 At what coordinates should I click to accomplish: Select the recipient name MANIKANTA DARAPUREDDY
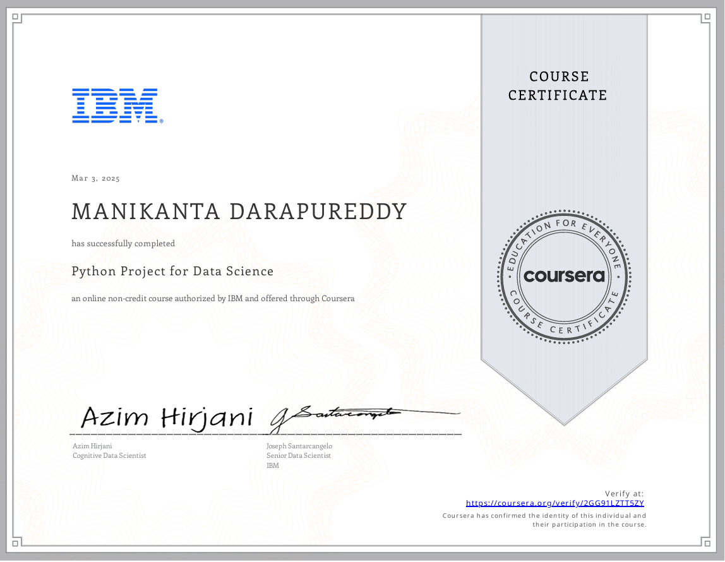pos(239,212)
